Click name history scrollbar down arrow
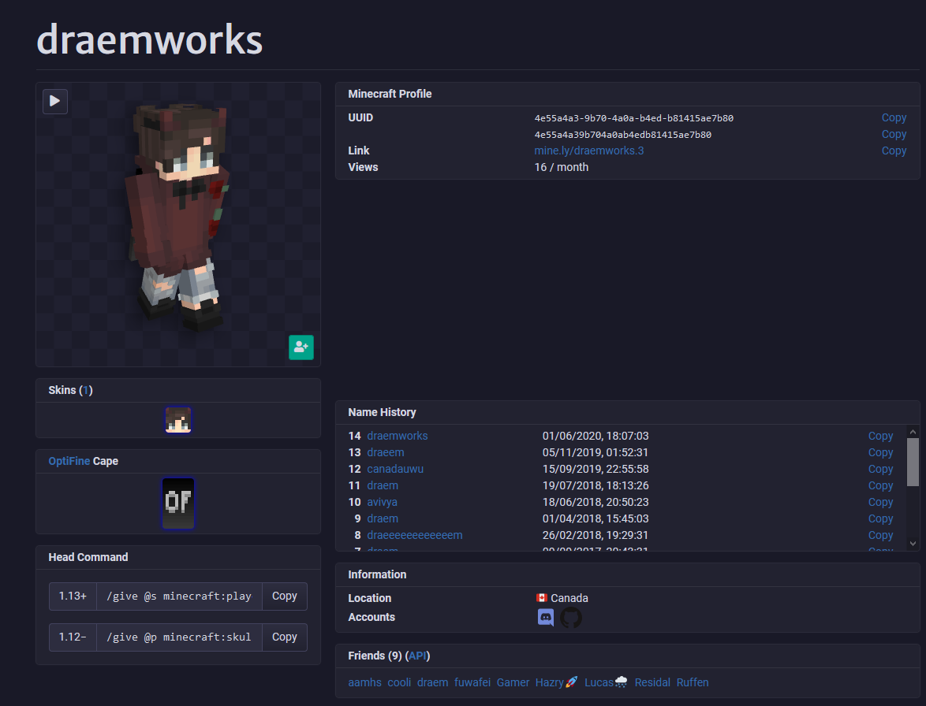 [913, 544]
